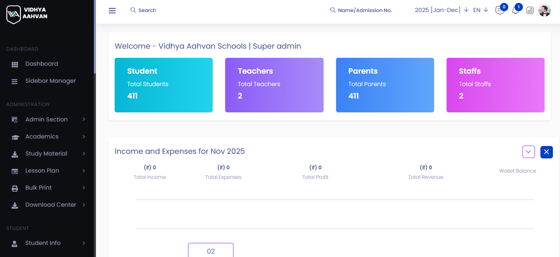The width and height of the screenshot is (560, 257).
Task: Open the EN language dropdown
Action: tap(480, 10)
